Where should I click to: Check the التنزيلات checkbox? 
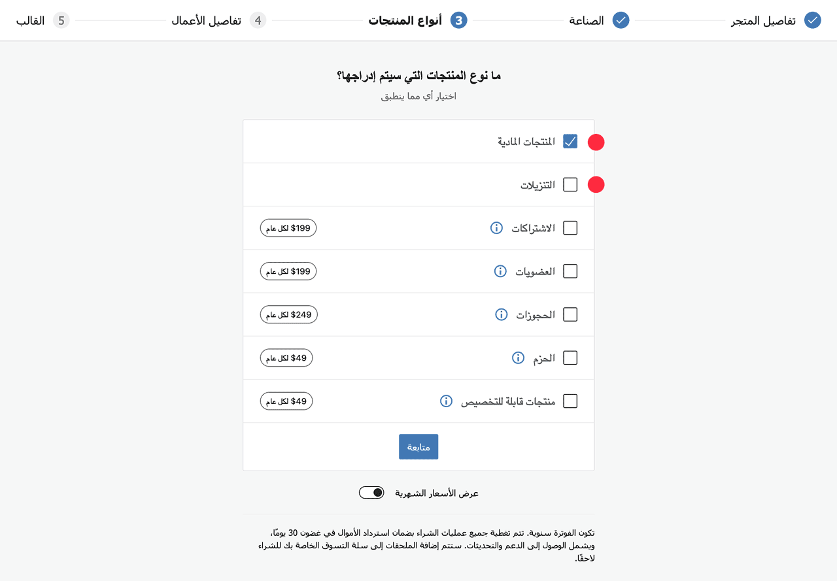point(570,185)
